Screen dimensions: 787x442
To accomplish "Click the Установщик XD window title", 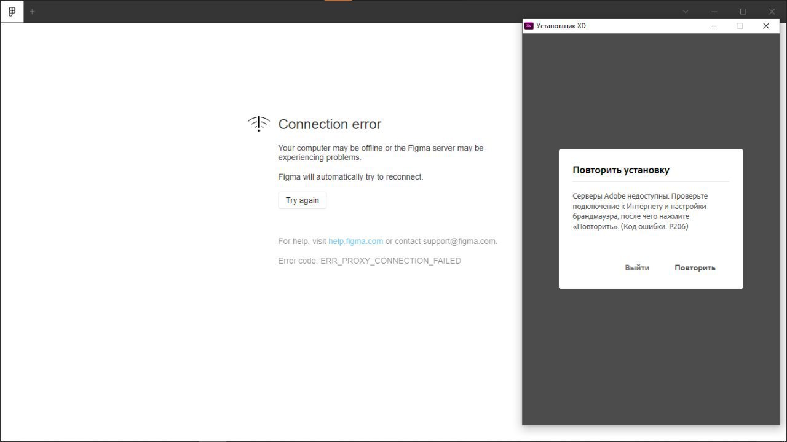I will (x=561, y=26).
